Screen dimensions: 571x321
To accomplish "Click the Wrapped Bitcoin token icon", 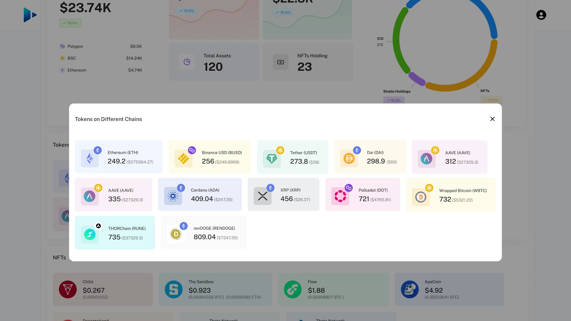I will (421, 197).
